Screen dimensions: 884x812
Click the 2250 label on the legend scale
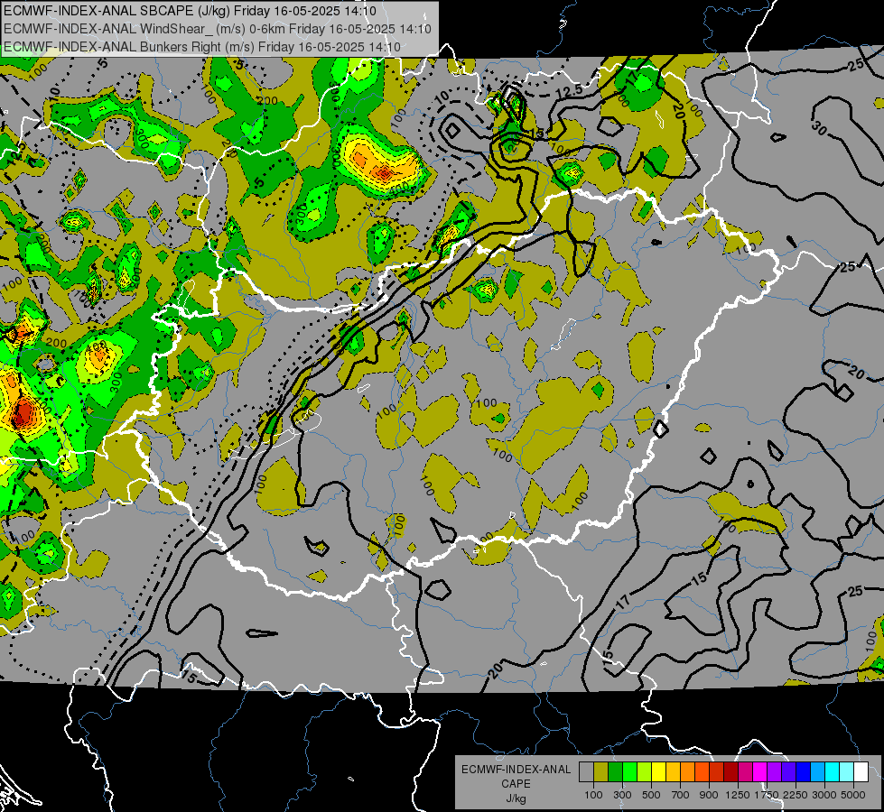796,795
